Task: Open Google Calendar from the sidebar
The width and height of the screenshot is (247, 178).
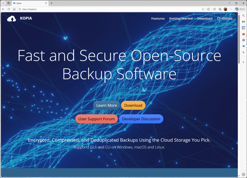Action: (244, 28)
